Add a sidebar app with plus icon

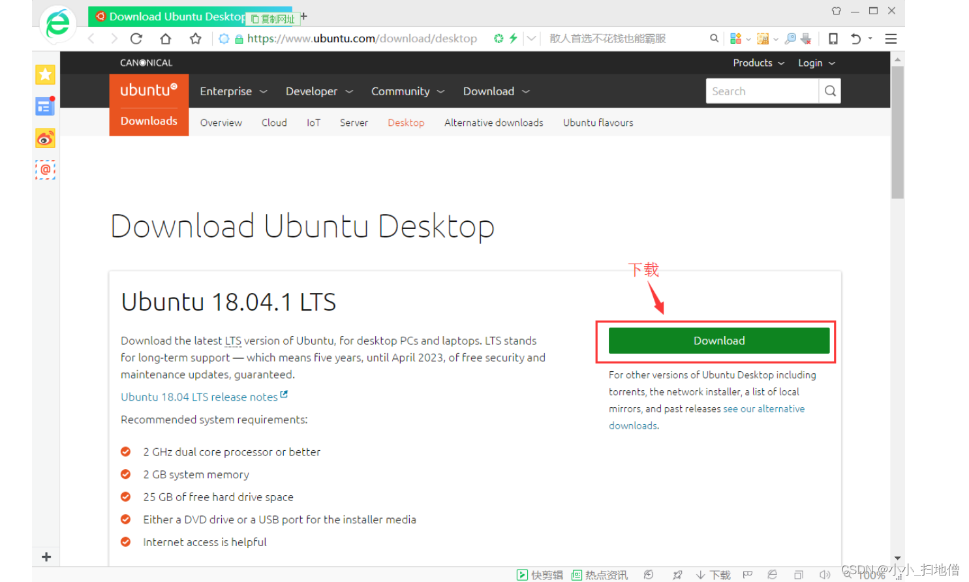pyautogui.click(x=46, y=557)
